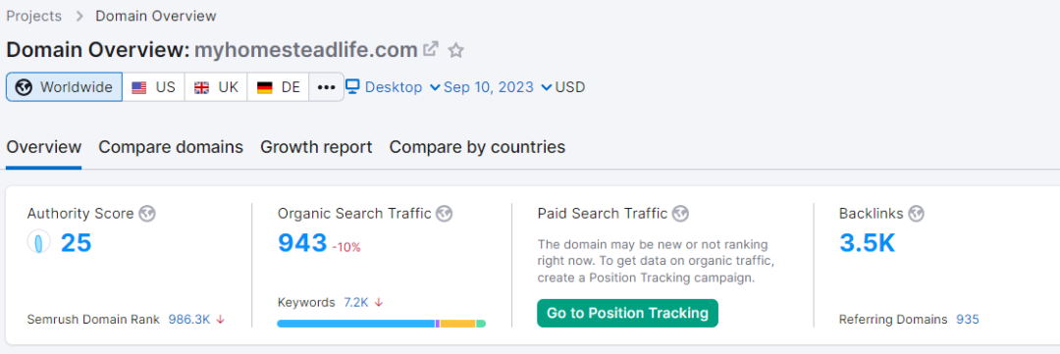Click the blue segment of the keywords bar
This screenshot has width=1060, height=354.
355,324
